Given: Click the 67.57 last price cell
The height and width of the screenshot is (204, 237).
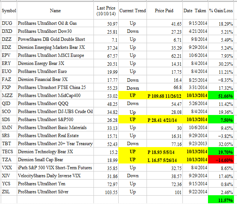Looking at the screenshot, I should tap(106, 55).
